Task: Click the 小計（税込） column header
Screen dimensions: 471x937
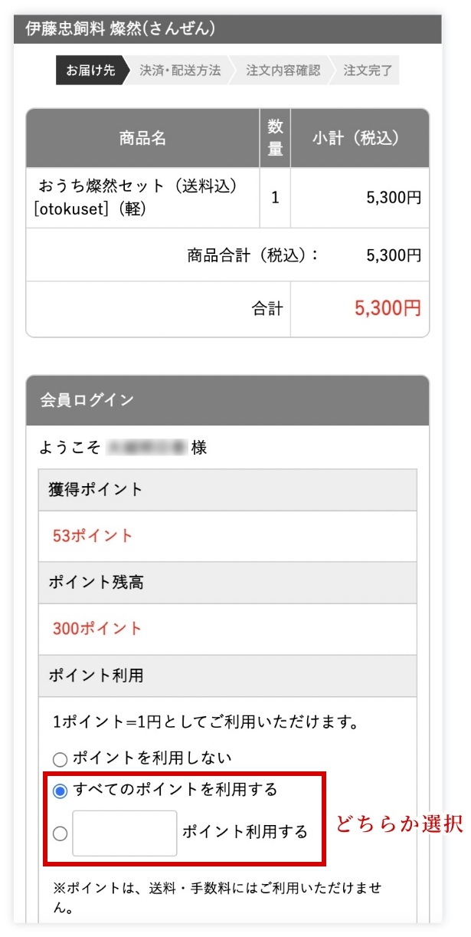Action: click(x=359, y=138)
